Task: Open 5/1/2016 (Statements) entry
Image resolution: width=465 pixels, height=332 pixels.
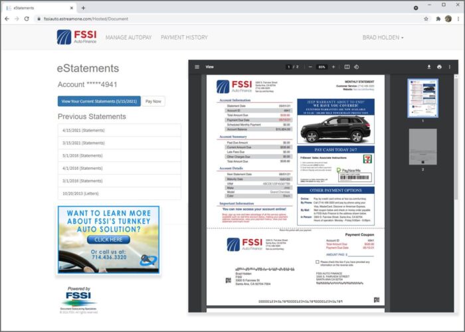Action: [119, 155]
